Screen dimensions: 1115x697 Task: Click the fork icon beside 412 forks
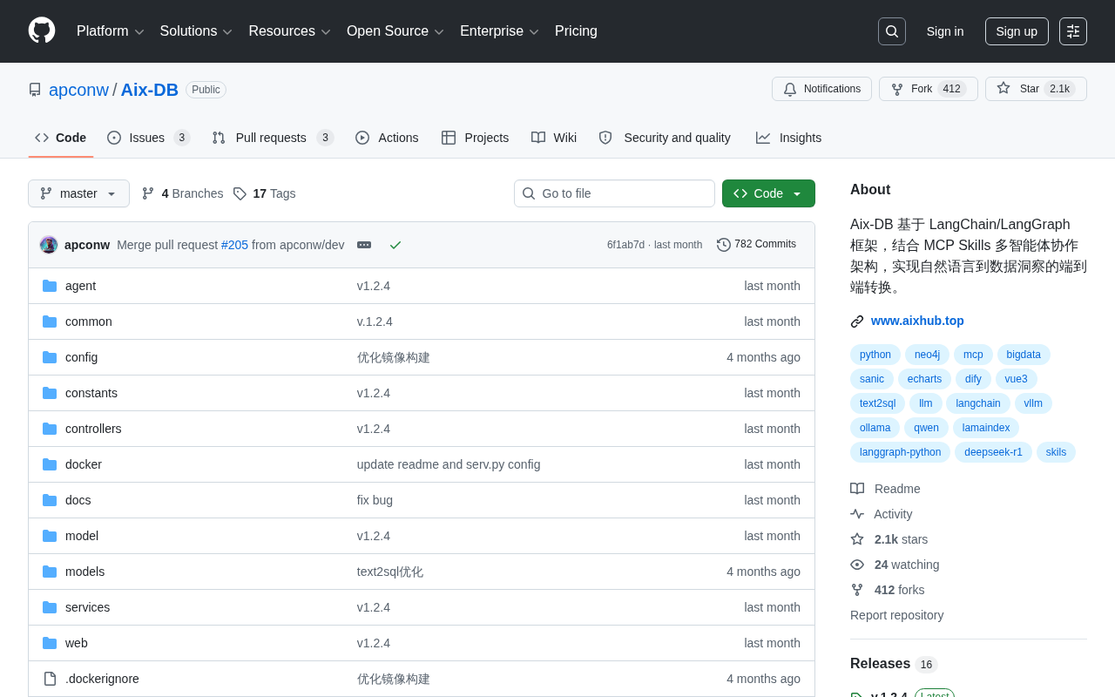[857, 590]
